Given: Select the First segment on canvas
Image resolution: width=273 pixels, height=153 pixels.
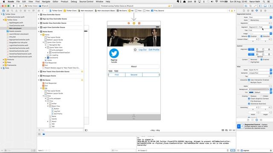Looking at the screenshot, I should click(x=116, y=75).
